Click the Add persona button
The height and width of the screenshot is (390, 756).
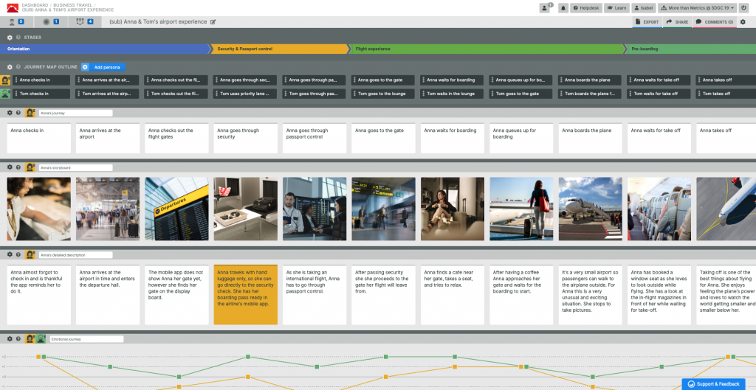103,67
